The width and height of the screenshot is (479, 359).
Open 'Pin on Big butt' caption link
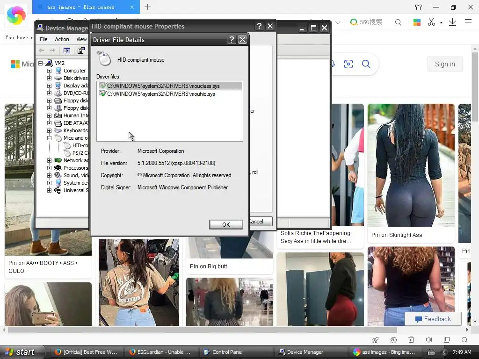point(208,266)
